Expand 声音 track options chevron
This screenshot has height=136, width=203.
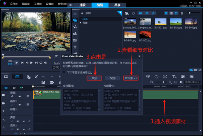pos(24,121)
